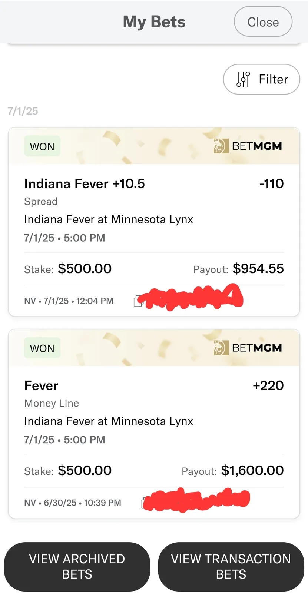Select the Fever money line bet title
This screenshot has height=593, width=308.
tap(41, 385)
